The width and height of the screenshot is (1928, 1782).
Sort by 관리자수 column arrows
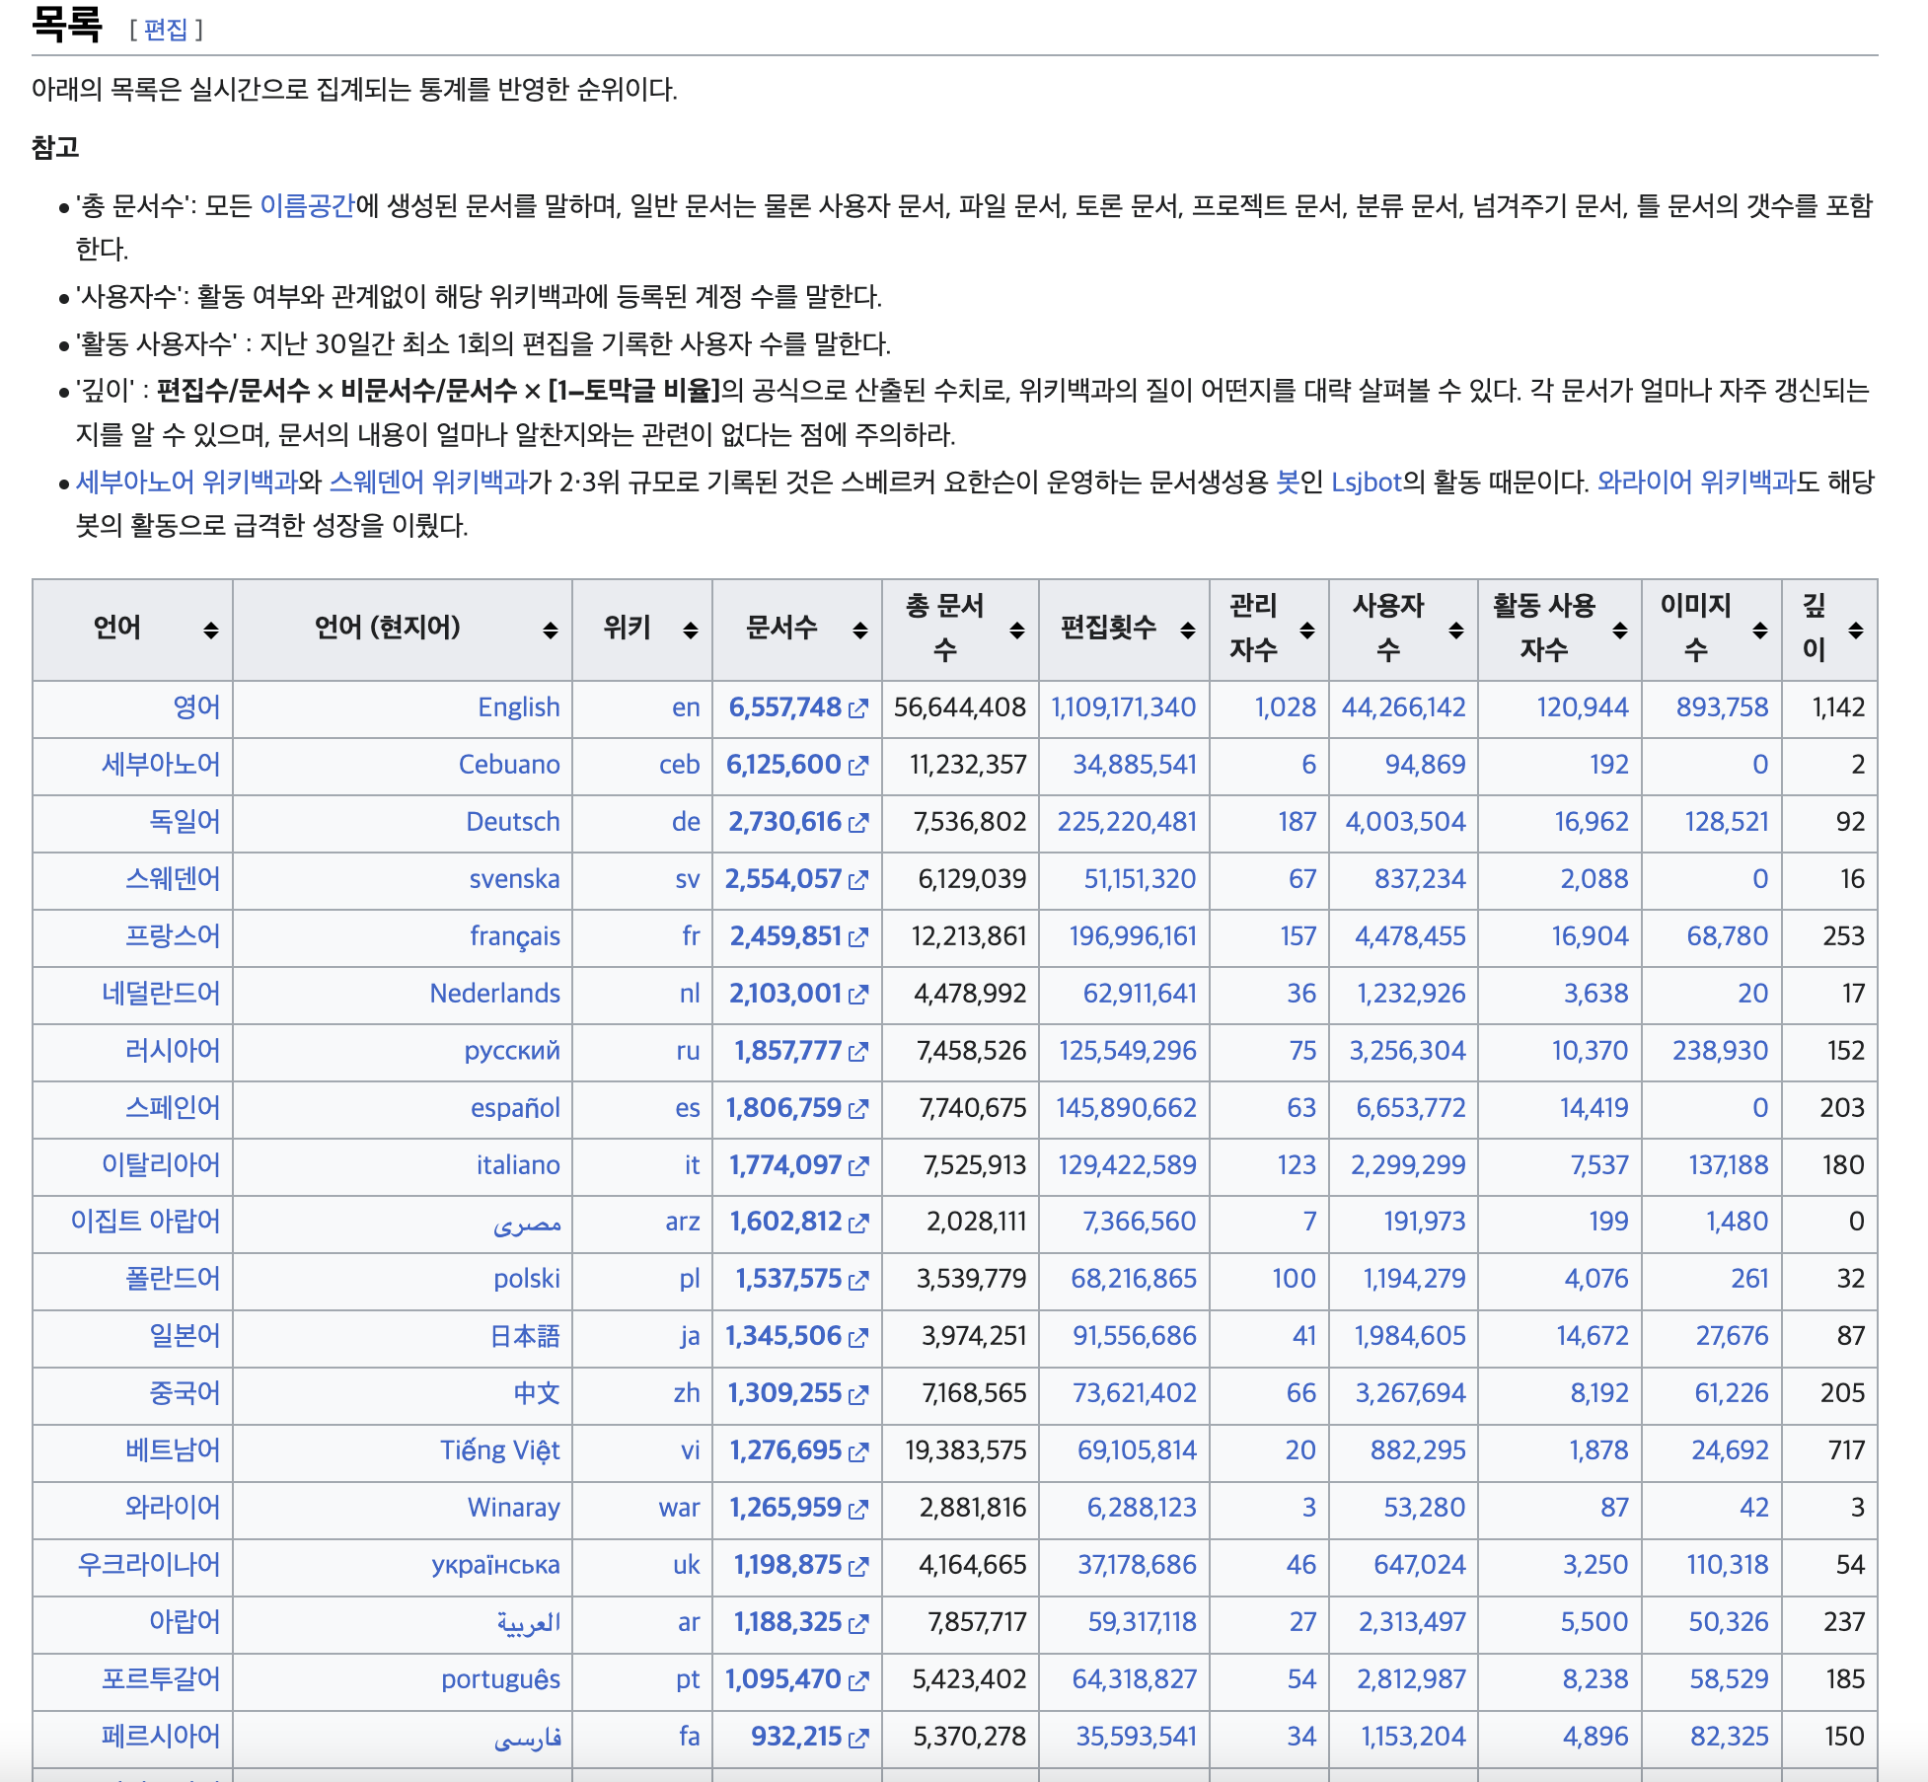tap(1306, 630)
